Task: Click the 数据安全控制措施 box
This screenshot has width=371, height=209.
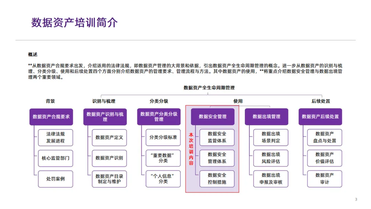Action: [x=217, y=179]
